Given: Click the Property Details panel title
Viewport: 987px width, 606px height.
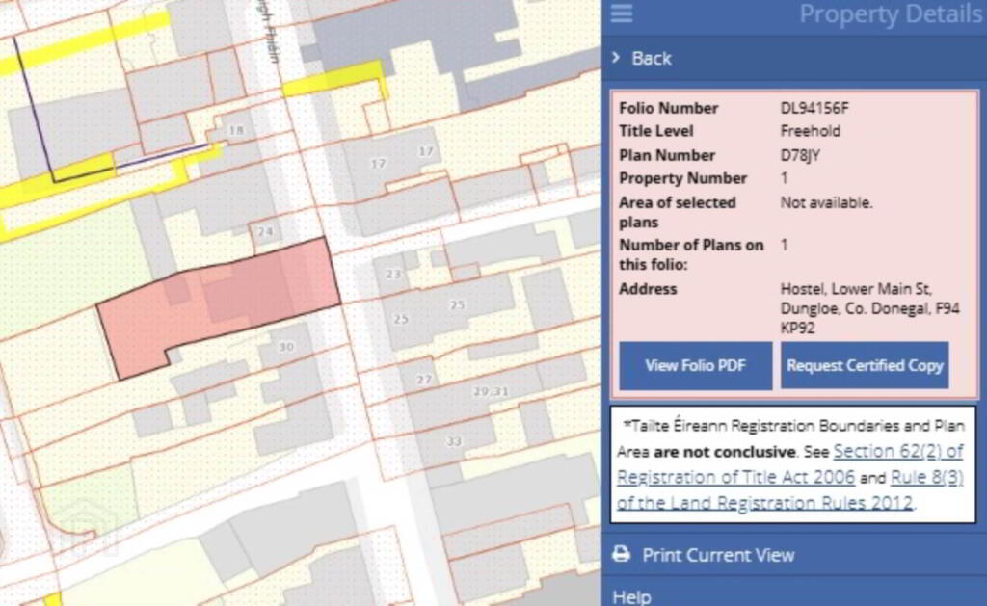Looking at the screenshot, I should pyautogui.click(x=890, y=13).
